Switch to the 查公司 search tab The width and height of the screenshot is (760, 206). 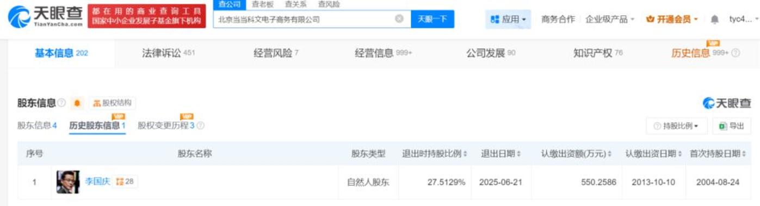coord(229,4)
